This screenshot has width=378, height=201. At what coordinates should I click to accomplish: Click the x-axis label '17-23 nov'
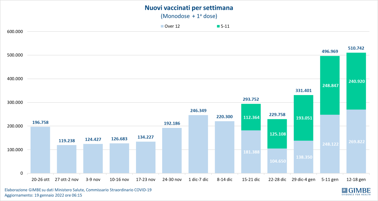tap(146, 179)
